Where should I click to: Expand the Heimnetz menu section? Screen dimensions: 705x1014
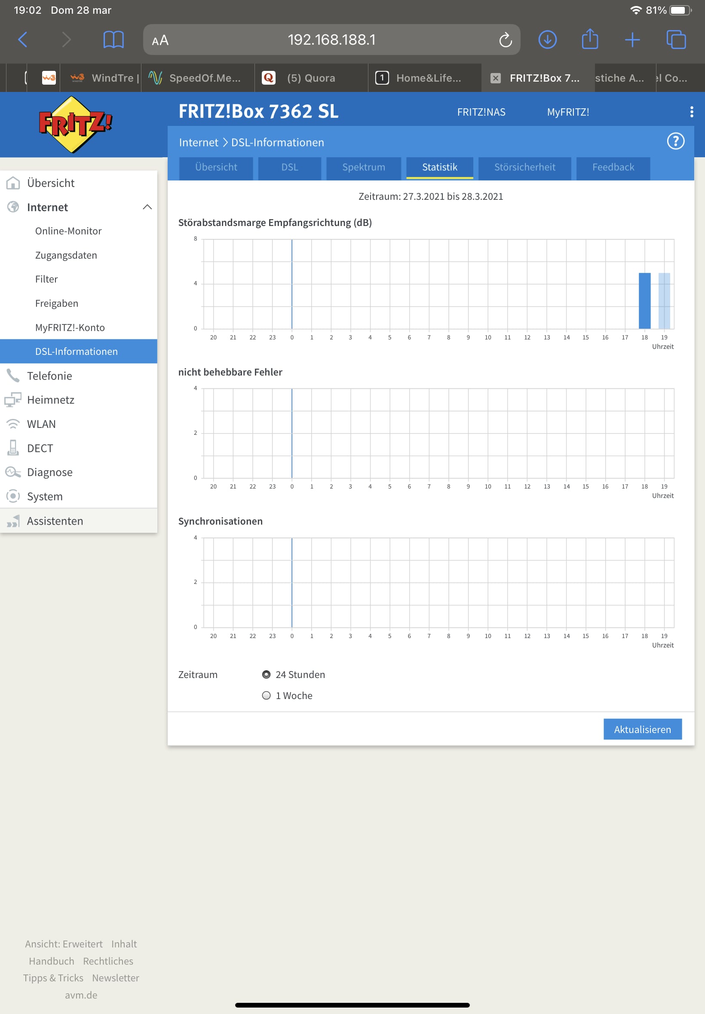point(50,400)
